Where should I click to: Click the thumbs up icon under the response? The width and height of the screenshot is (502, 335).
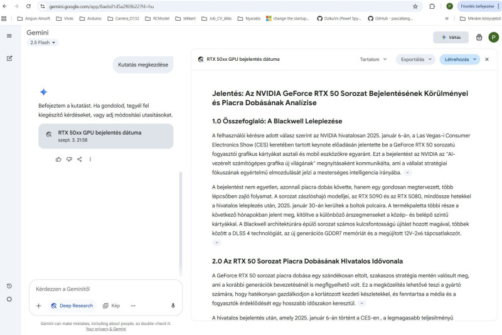(x=58, y=159)
